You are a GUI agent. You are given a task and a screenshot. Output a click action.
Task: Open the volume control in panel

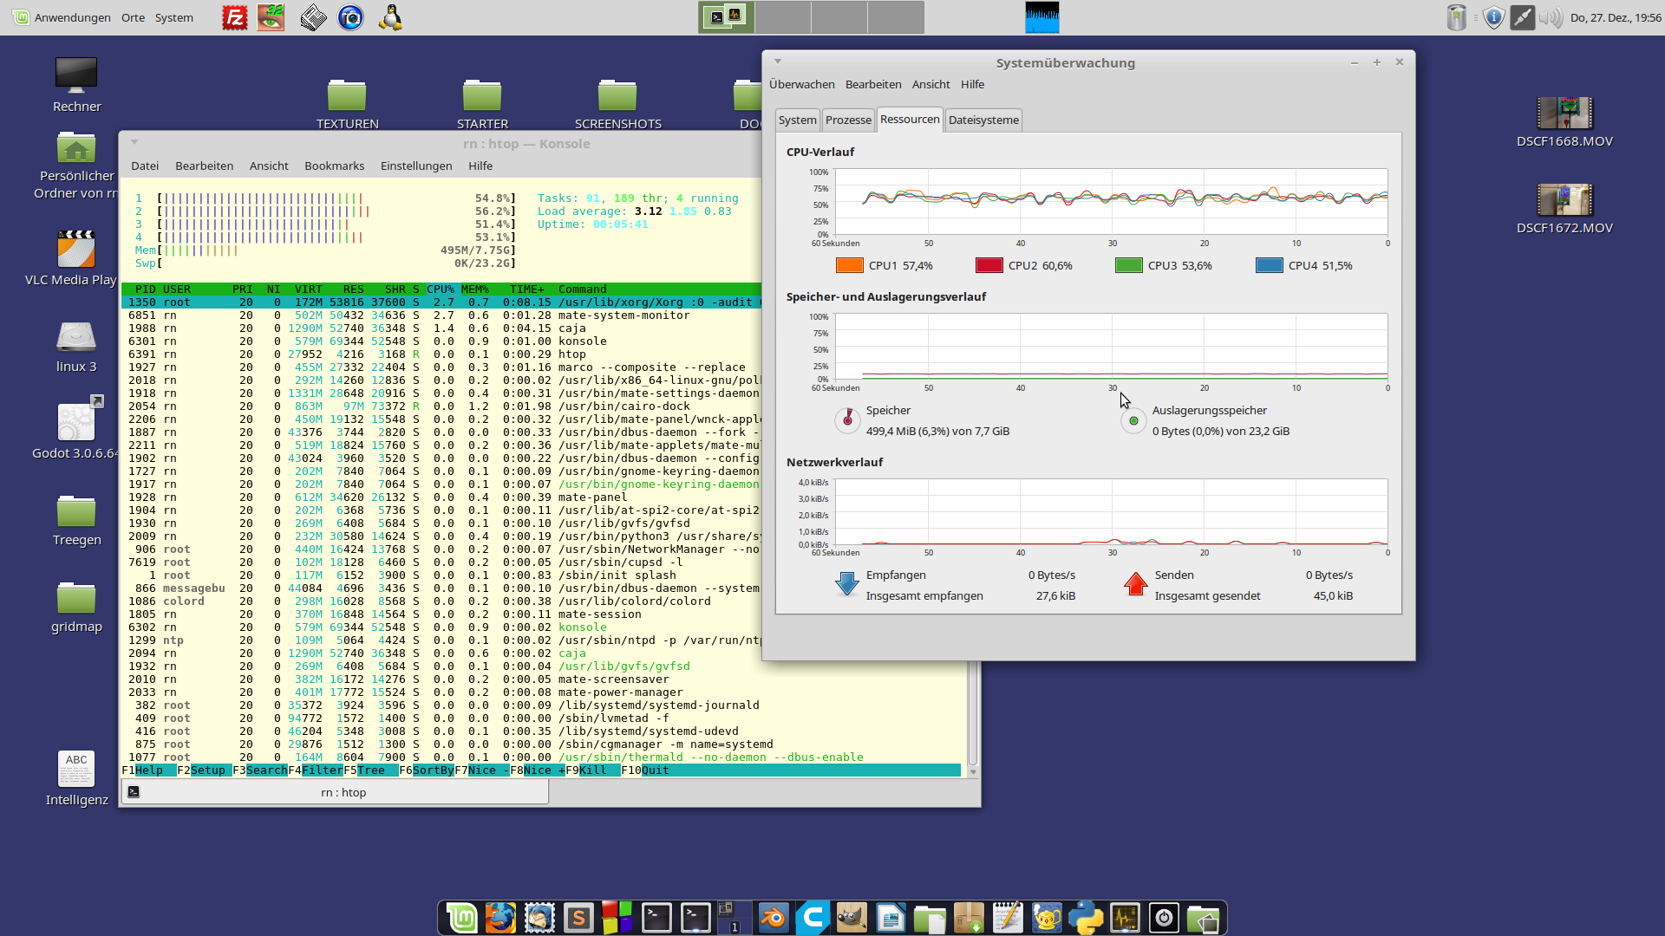tap(1550, 17)
